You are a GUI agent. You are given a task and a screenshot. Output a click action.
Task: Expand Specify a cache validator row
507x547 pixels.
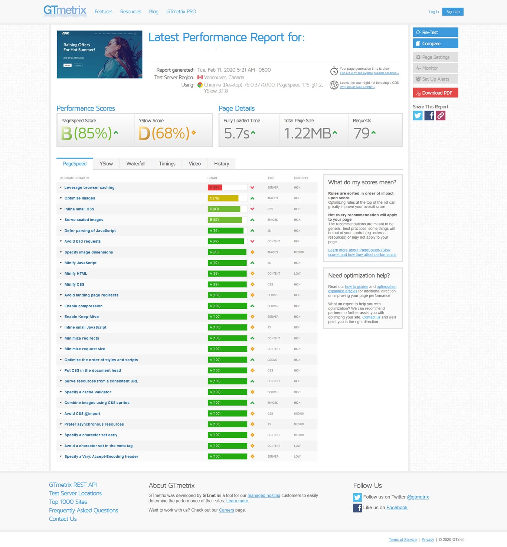pos(88,392)
